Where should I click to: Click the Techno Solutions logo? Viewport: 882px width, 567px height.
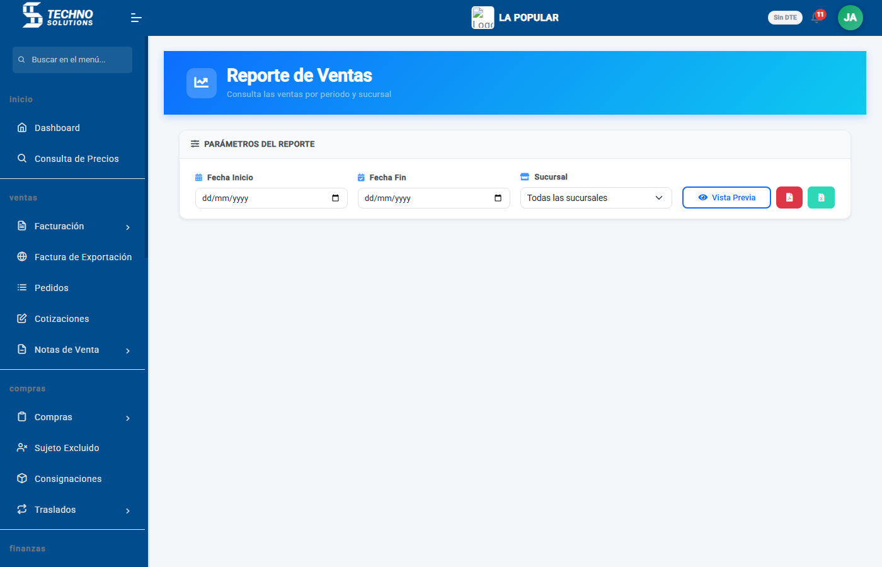coord(57,15)
